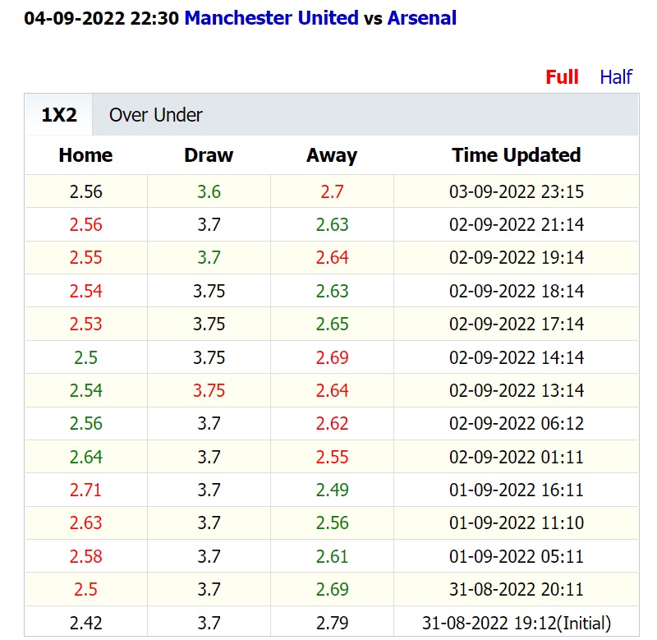
Task: Click the Draw column header
Action: [x=209, y=155]
